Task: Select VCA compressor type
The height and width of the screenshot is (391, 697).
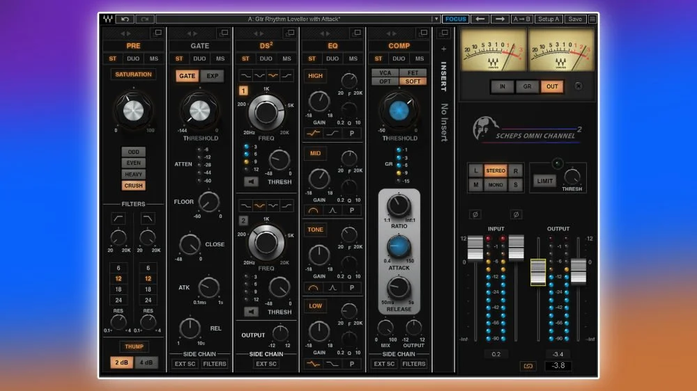Action: pyautogui.click(x=385, y=73)
